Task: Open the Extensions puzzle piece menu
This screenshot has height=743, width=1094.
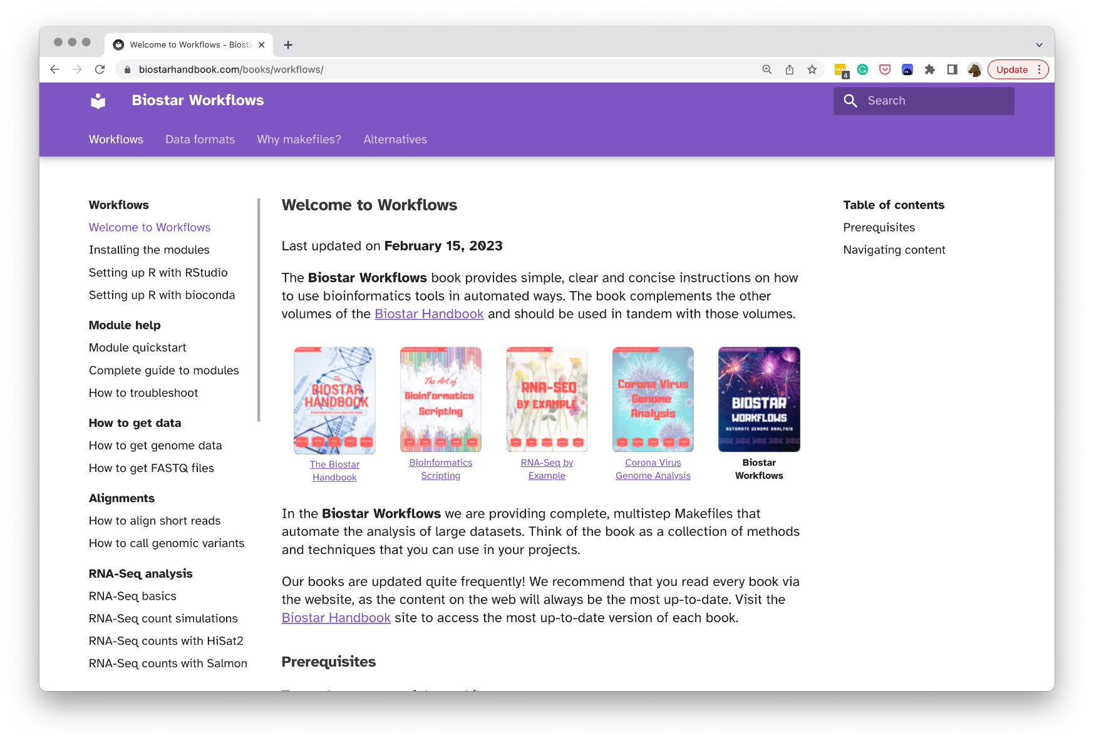Action: click(x=930, y=69)
